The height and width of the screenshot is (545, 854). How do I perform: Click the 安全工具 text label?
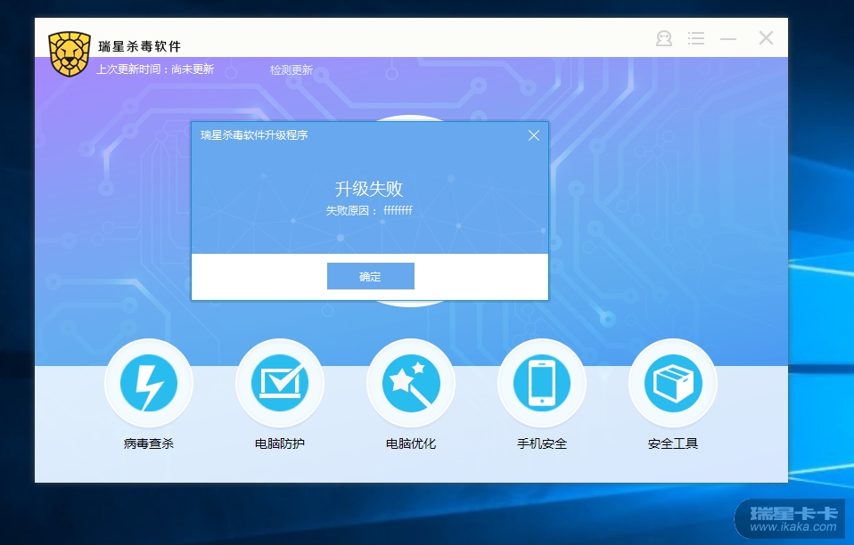coord(673,443)
